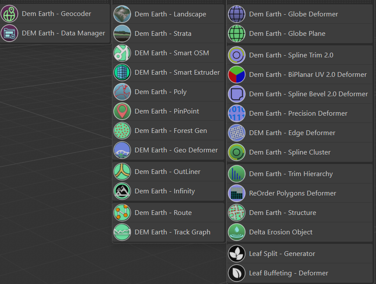This screenshot has width=376, height=284.
Task: Select DEM Earth - Track Graph label
Action: coord(172,232)
